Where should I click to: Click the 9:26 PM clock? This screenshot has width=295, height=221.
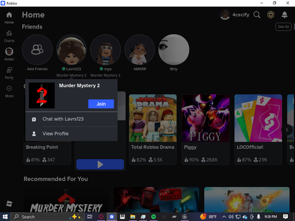(x=271, y=217)
